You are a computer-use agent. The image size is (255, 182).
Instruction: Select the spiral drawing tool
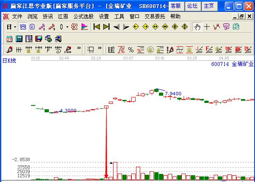(x=58, y=50)
